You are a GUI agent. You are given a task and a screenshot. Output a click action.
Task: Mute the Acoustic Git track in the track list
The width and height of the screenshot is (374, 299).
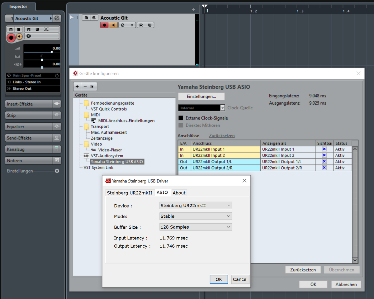(x=86, y=18)
